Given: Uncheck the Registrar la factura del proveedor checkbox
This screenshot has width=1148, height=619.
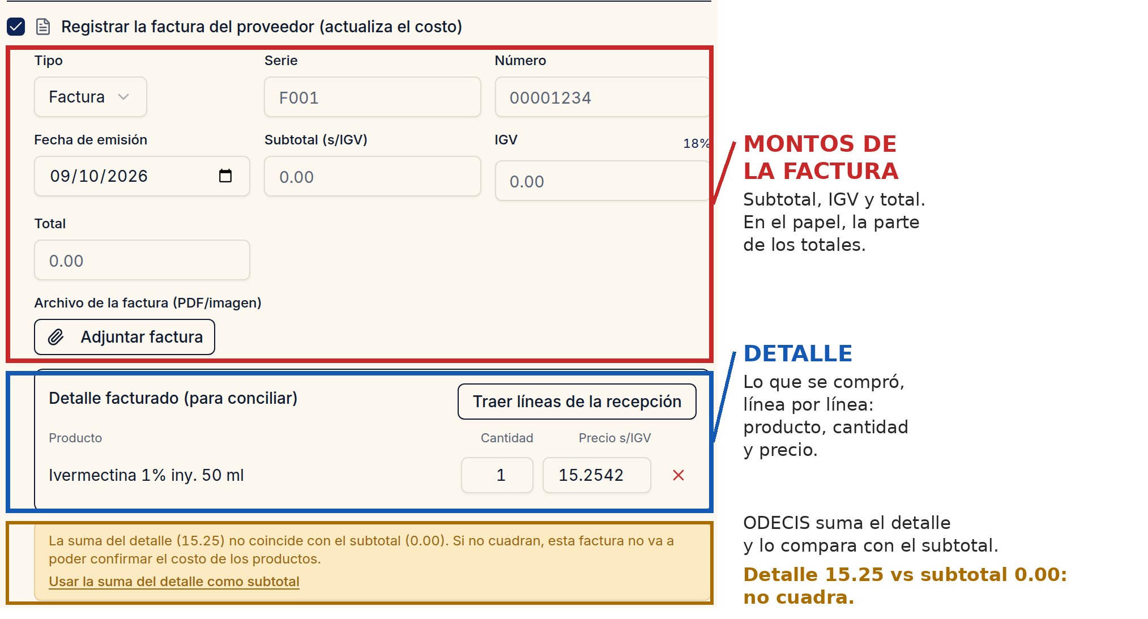Looking at the screenshot, I should [16, 27].
